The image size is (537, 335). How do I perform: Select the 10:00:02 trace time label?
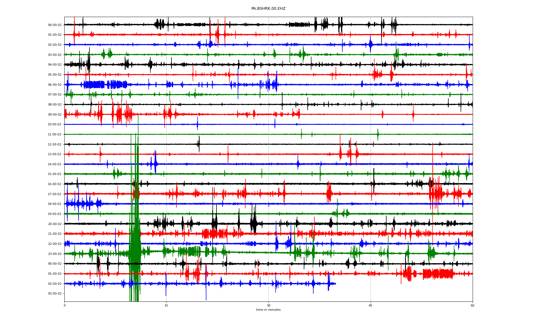point(55,125)
